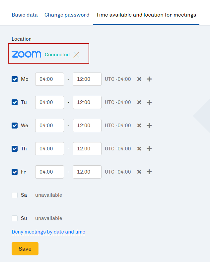This screenshot has height=262, width=210.
Task: Add another Monday time slot
Action: 149,79
